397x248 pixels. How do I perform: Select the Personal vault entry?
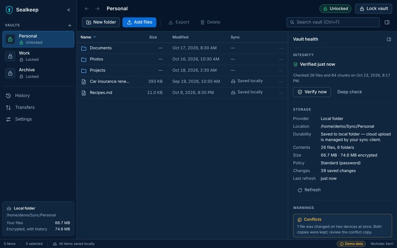pyautogui.click(x=38, y=39)
